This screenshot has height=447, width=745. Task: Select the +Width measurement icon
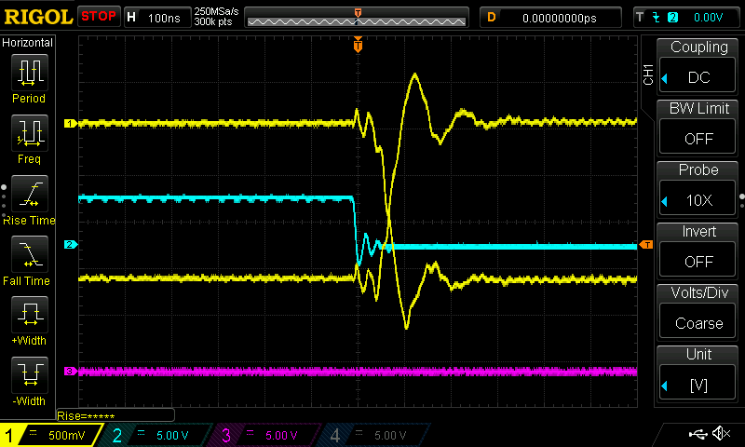30,314
